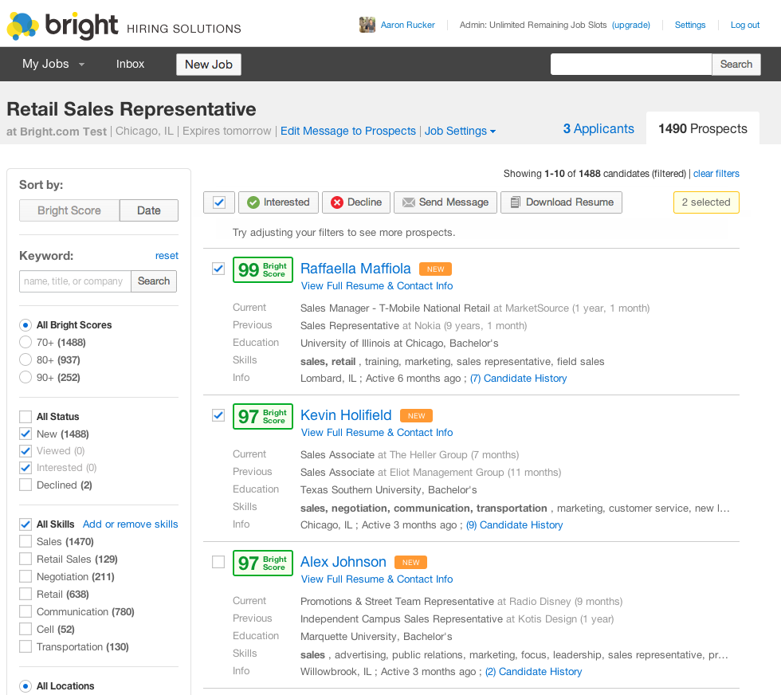Screen dimensions: 781x695
Task: Select the 80+ Bright Score radio option
Action: [26, 359]
